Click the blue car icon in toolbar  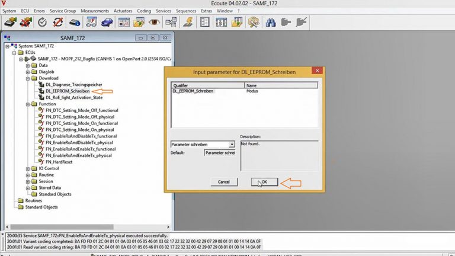coord(107,23)
